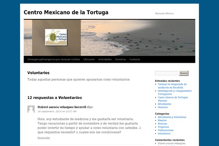Click the Centro Mexicano de la Tortuga site title
The width and height of the screenshot is (219, 146).
coord(66,12)
